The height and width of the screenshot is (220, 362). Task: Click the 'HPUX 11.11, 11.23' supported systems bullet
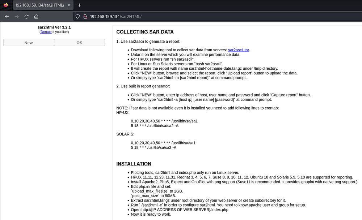pos(242,177)
